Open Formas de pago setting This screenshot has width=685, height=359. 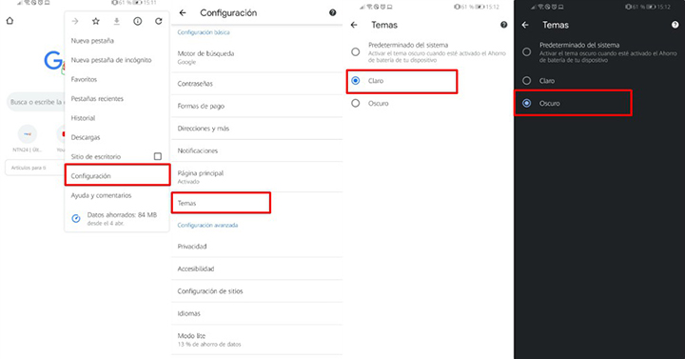[257, 106]
